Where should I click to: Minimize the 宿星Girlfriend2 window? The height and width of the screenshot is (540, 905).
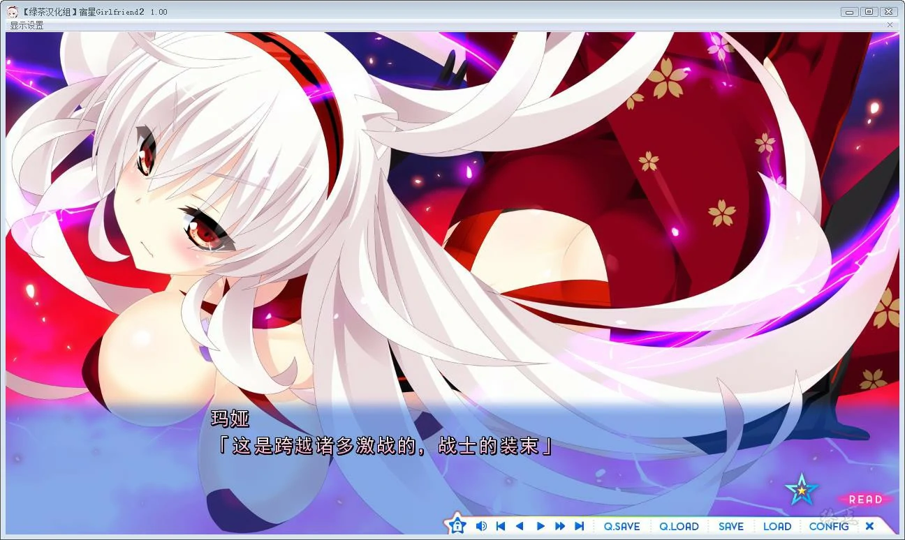849,11
